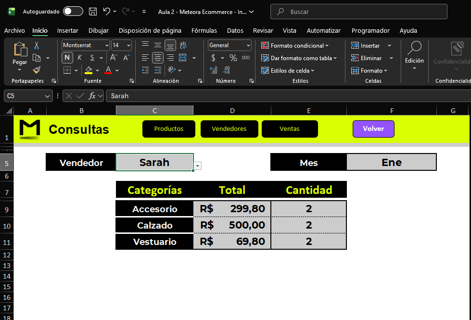Open the font size 14 dropdown
The height and width of the screenshot is (320, 471).
[x=128, y=45]
